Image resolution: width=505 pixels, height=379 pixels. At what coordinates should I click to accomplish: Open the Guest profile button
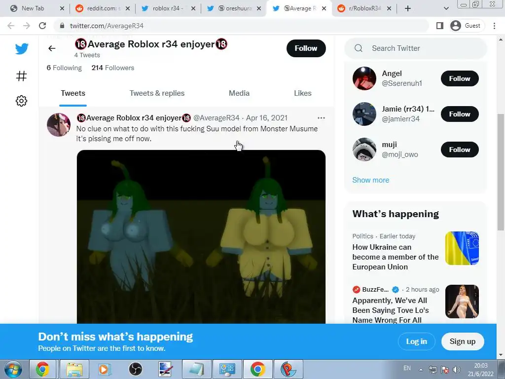[466, 26]
